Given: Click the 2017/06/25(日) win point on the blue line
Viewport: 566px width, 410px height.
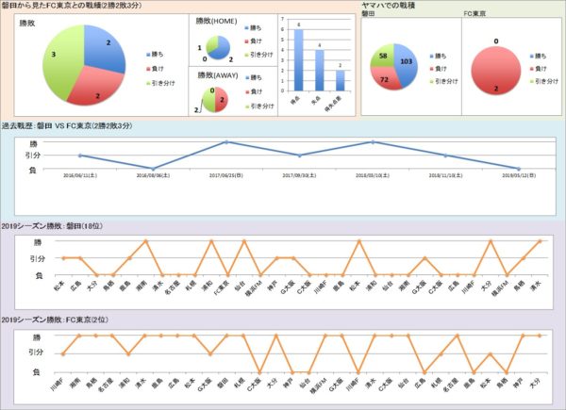Looking at the screenshot, I should [x=226, y=142].
